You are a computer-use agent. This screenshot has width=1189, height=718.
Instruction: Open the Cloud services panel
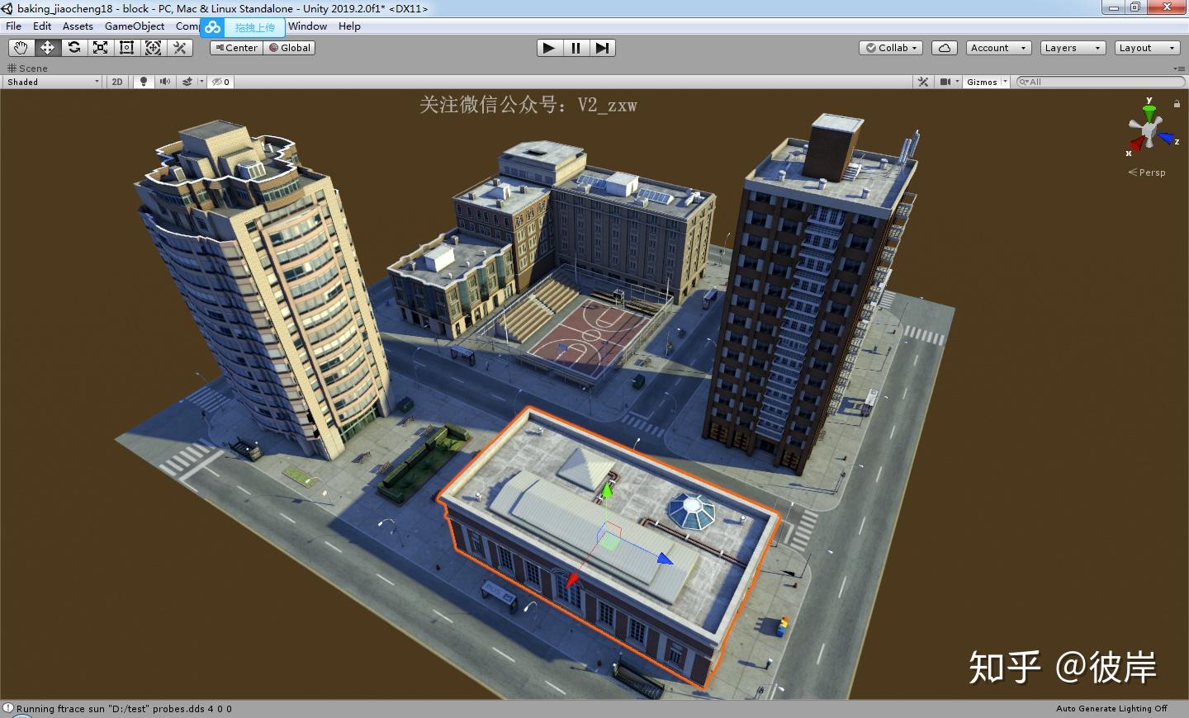945,48
